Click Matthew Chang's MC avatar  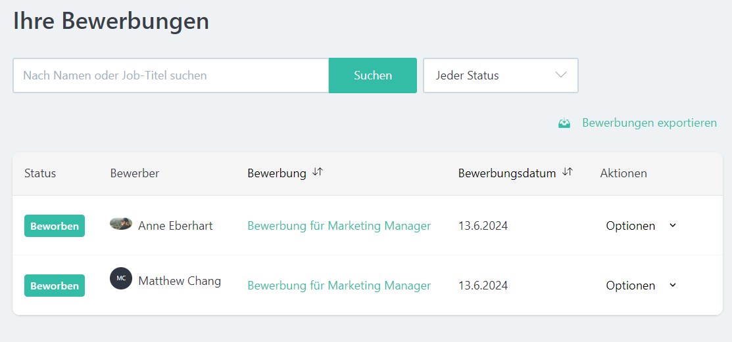(x=121, y=278)
